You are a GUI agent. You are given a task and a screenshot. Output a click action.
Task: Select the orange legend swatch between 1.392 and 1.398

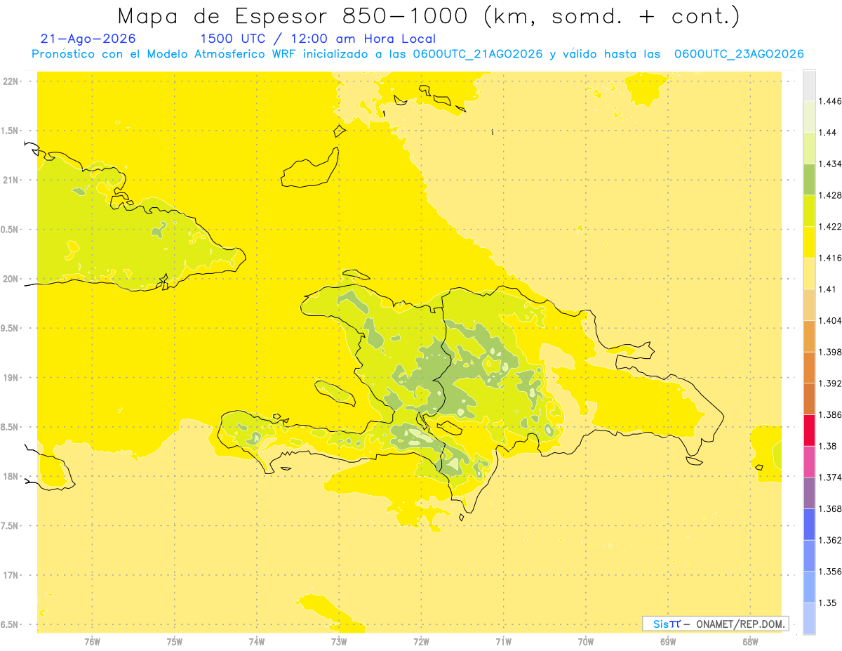click(x=809, y=367)
